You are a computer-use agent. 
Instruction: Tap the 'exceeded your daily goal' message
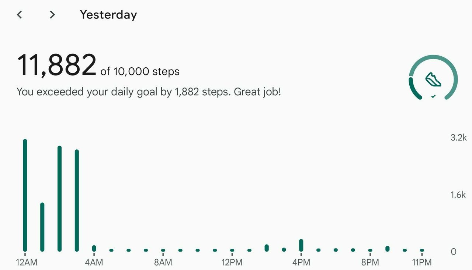[x=149, y=92]
